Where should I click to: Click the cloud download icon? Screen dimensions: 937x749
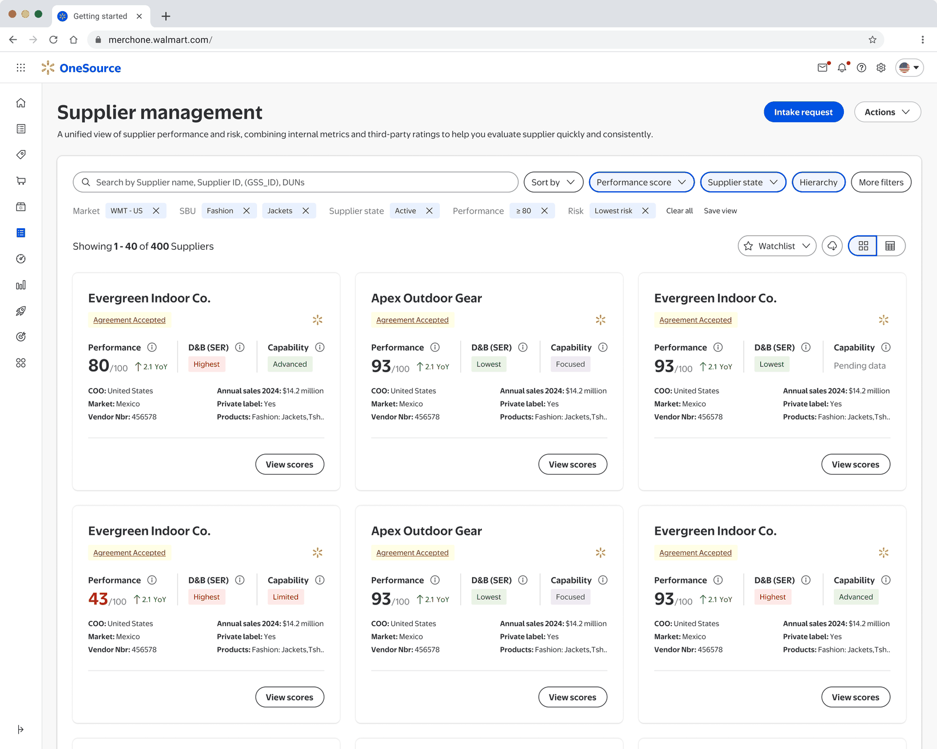coord(832,246)
